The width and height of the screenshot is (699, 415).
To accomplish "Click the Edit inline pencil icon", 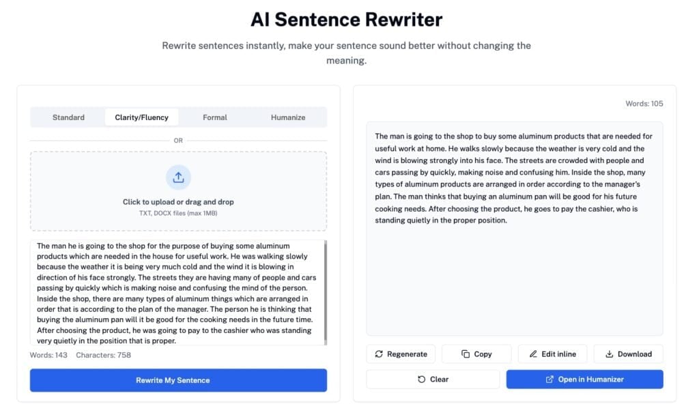I will click(532, 354).
